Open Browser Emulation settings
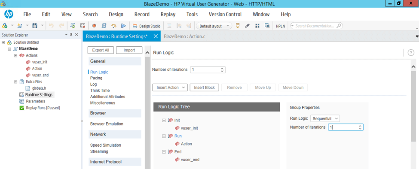Image resolution: width=419 pixels, height=169 pixels. [107, 124]
